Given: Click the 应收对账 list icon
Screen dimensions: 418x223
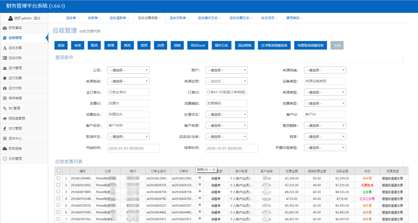Looking at the screenshot, I should pyautogui.click(x=5, y=58).
